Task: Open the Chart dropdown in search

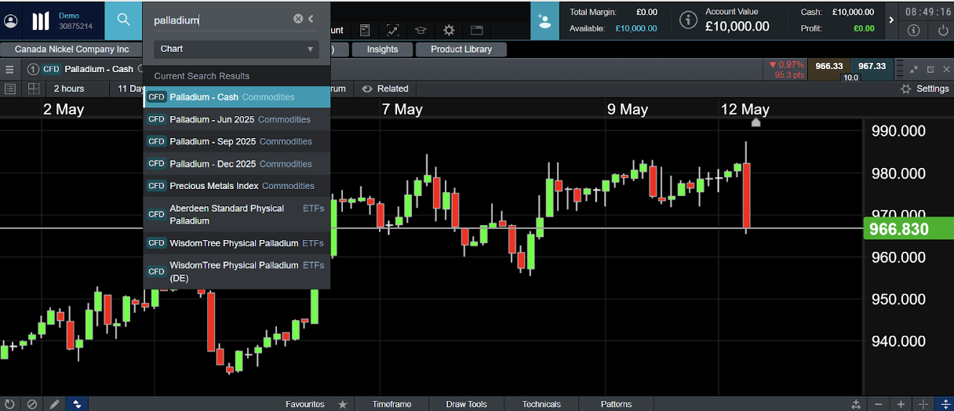Action: pos(236,49)
